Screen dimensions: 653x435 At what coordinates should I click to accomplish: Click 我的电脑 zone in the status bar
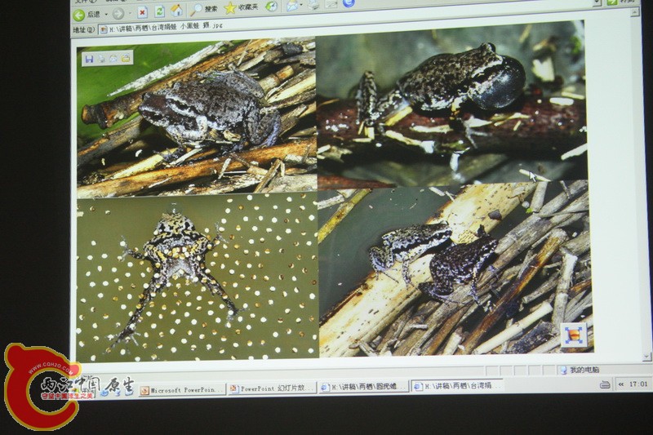tap(580, 370)
